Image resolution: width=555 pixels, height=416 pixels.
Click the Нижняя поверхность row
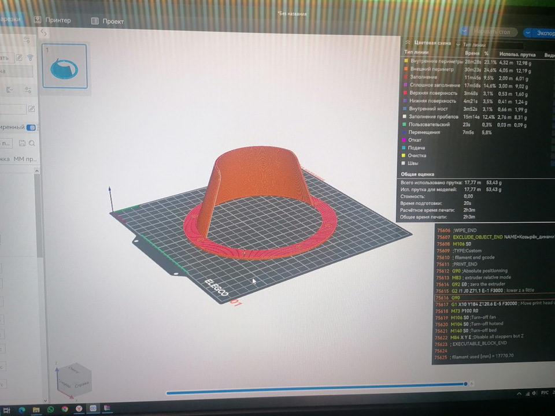(x=465, y=102)
